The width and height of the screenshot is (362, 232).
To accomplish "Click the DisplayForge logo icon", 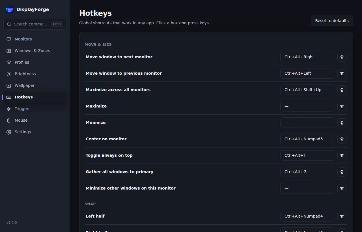I will (x=10, y=10).
